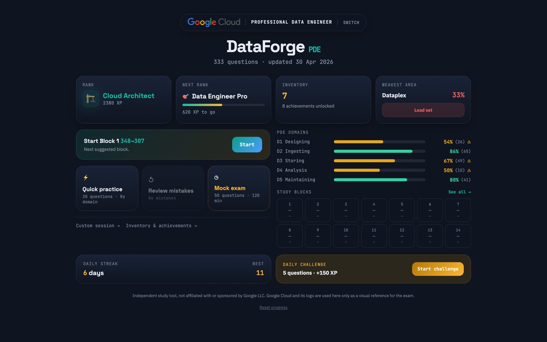The image size is (547, 342).
Task: Click the Mock exam clock icon
Action: click(216, 177)
